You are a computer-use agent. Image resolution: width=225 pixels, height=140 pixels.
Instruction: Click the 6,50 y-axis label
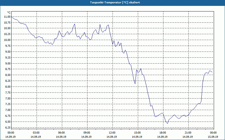coord(8,122)
